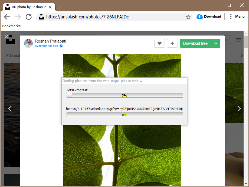Add photo to collection with plus icon
This screenshot has width=249, height=187.
(x=172, y=43)
